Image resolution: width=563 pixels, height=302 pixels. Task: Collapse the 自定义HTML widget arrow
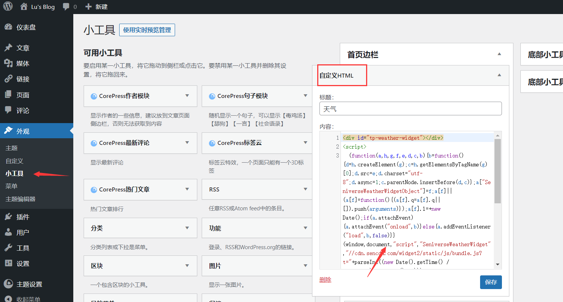click(x=499, y=75)
